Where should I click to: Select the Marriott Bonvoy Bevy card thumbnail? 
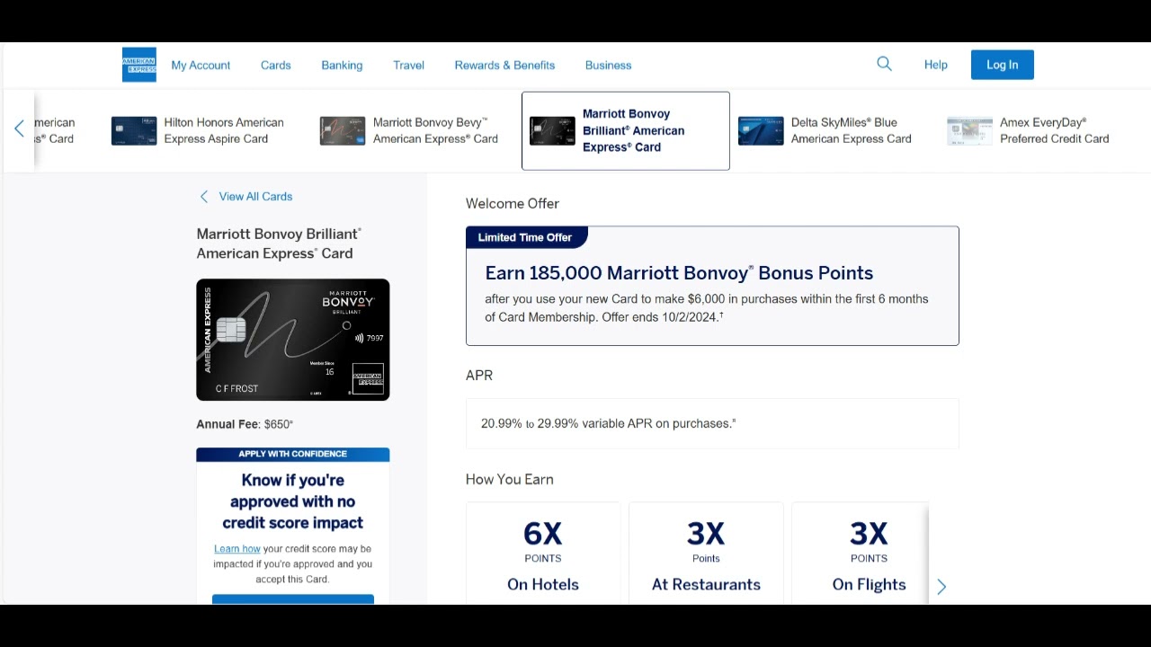[343, 130]
